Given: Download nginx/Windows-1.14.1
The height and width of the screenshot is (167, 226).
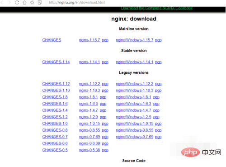Looking at the screenshot, I should [135, 62].
